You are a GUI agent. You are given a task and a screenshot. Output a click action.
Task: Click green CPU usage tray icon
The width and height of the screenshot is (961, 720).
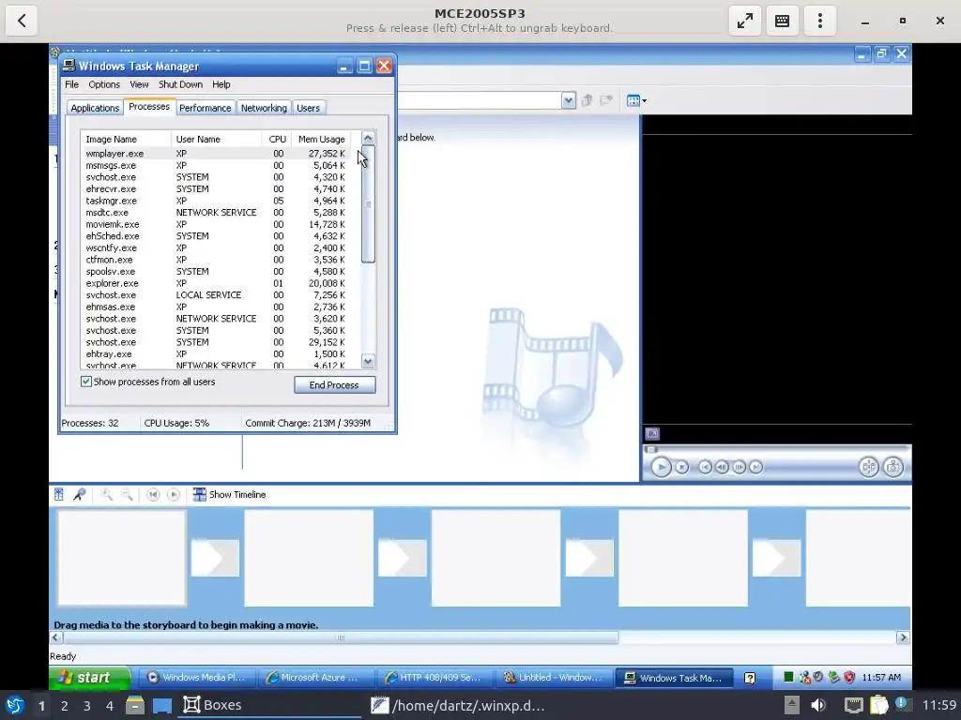click(x=788, y=677)
